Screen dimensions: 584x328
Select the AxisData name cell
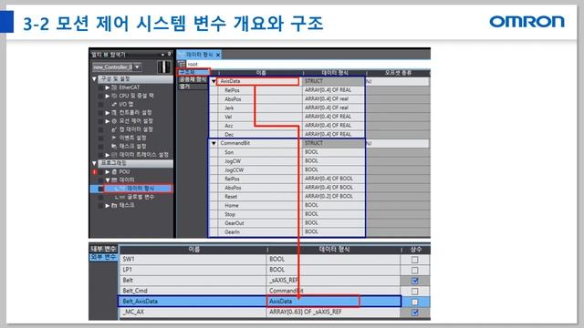coord(257,81)
